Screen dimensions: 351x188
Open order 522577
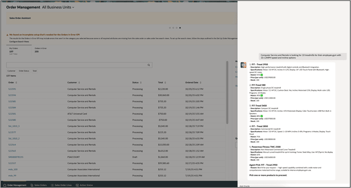pos(12,132)
